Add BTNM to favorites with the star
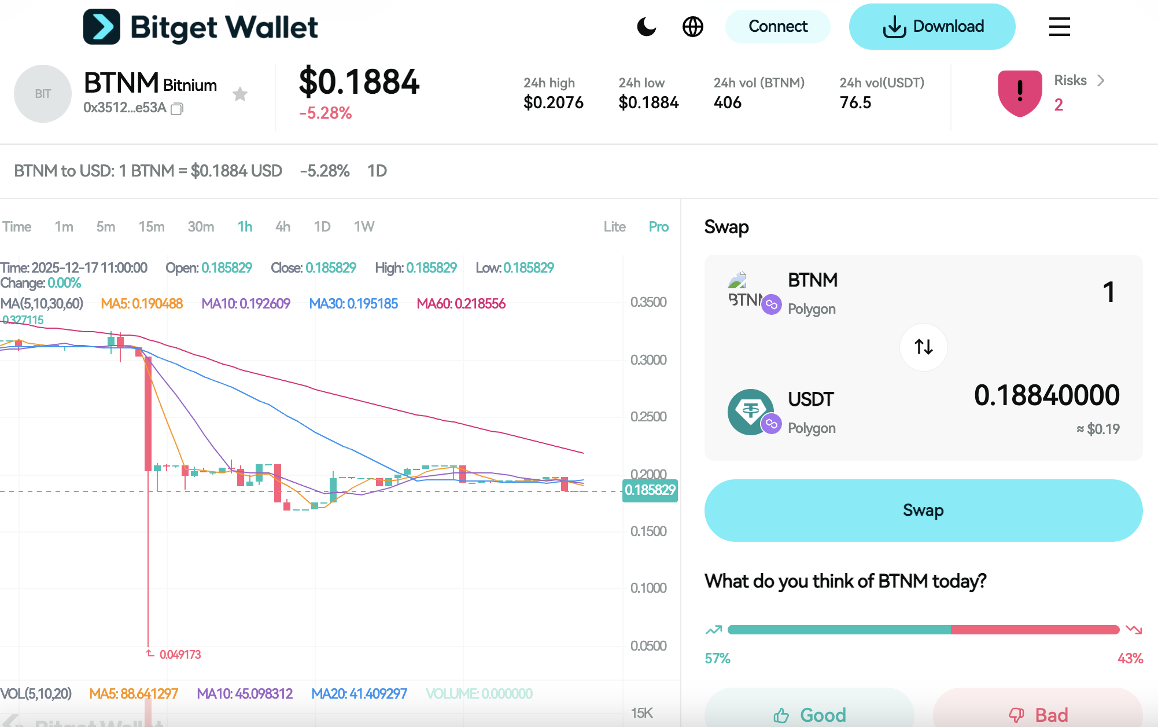 click(240, 94)
